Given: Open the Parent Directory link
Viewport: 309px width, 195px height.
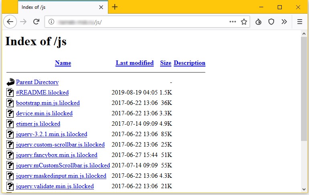Looking at the screenshot, I should click(x=37, y=82).
